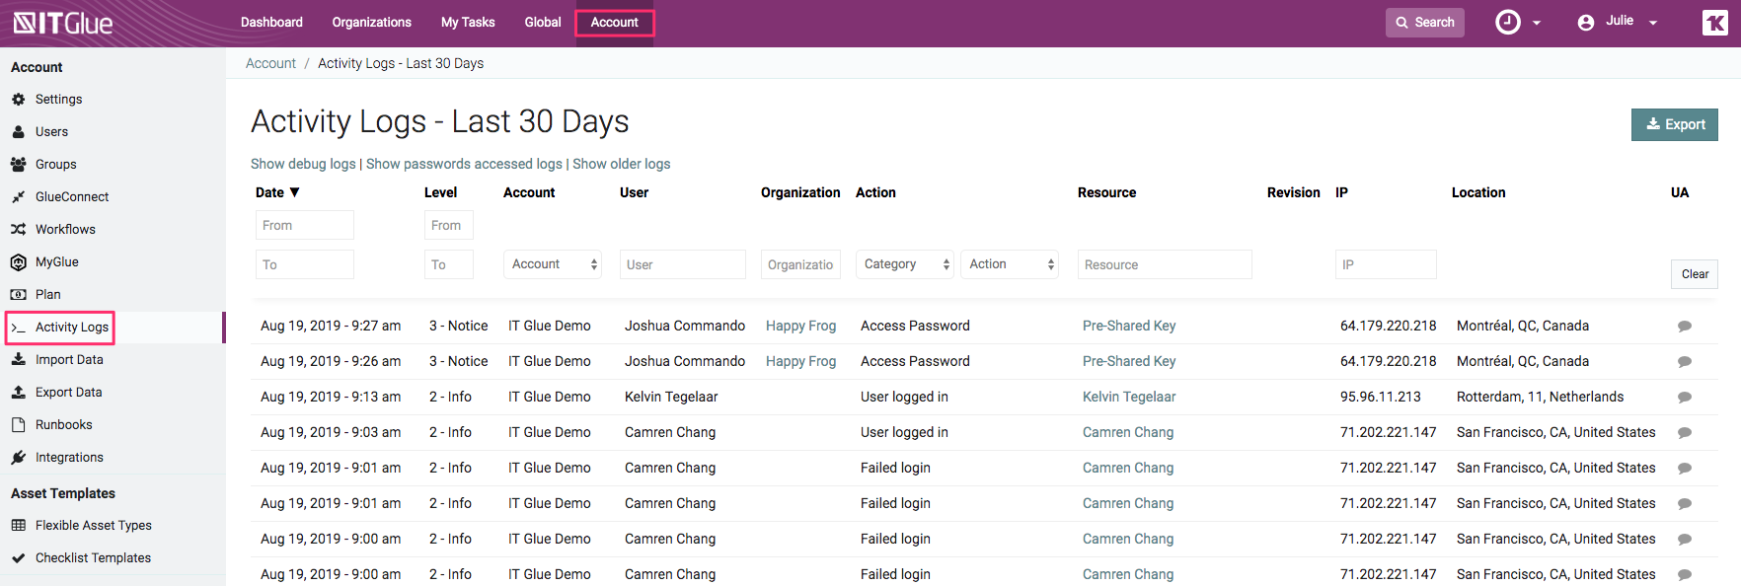Image resolution: width=1741 pixels, height=586 pixels.
Task: Click the IT Glue logo
Action: 63,23
